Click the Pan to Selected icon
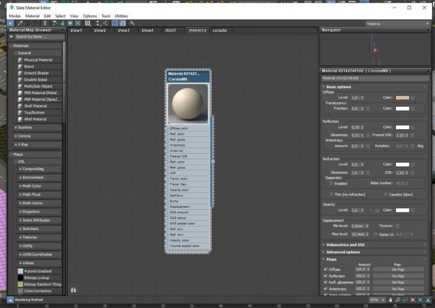The image size is (435, 308). coord(428,300)
